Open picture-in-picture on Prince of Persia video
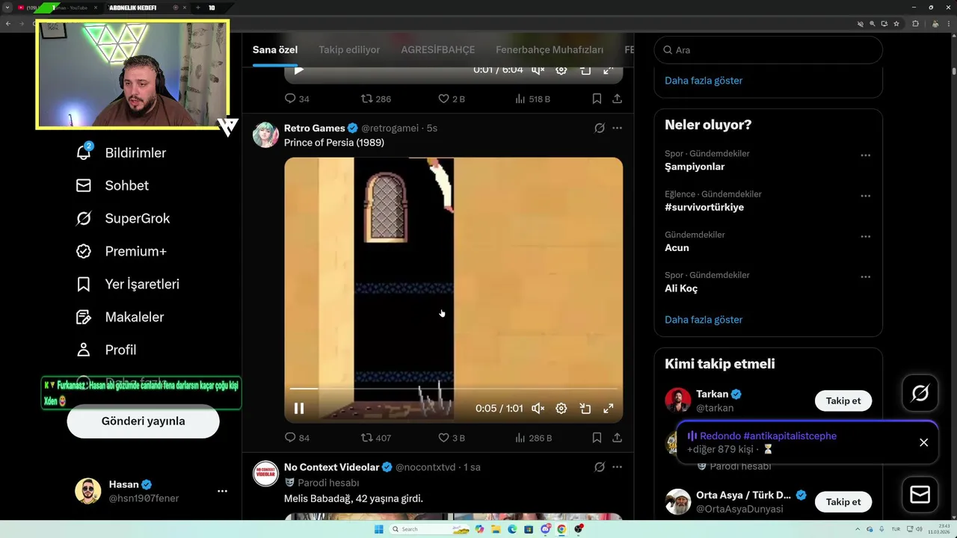This screenshot has height=538, width=957. (585, 409)
